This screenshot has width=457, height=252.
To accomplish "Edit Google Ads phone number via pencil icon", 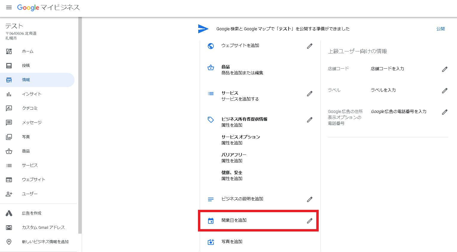I will (445, 112).
